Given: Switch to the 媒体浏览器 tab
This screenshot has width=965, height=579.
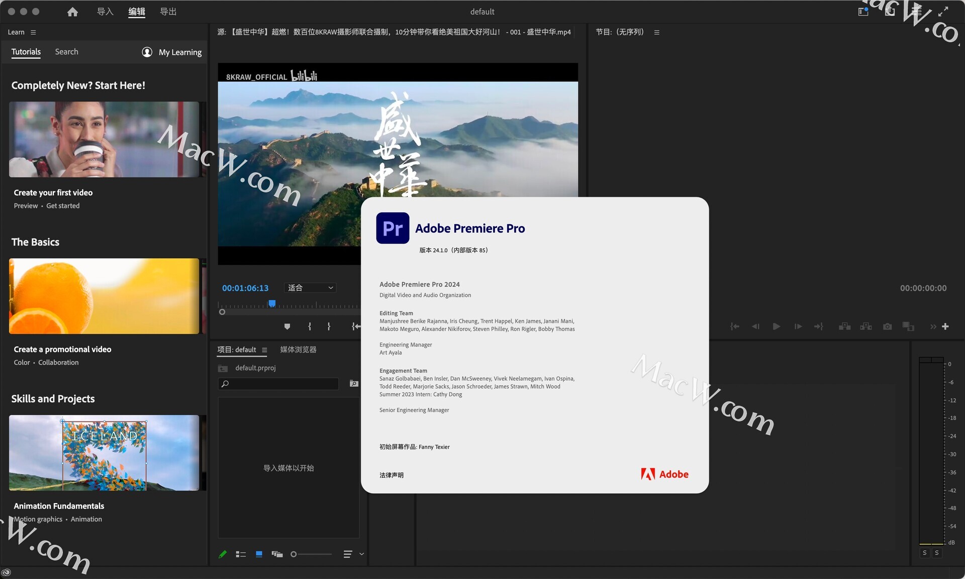Looking at the screenshot, I should pyautogui.click(x=298, y=350).
